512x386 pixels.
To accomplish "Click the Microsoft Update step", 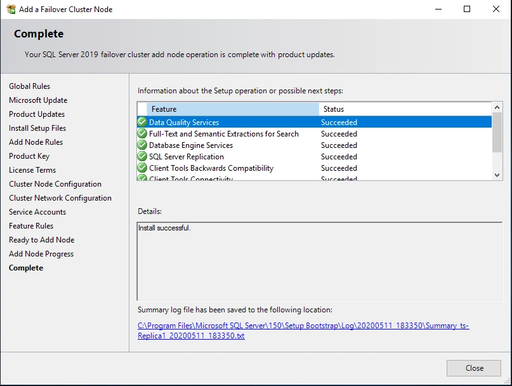I will [x=38, y=100].
